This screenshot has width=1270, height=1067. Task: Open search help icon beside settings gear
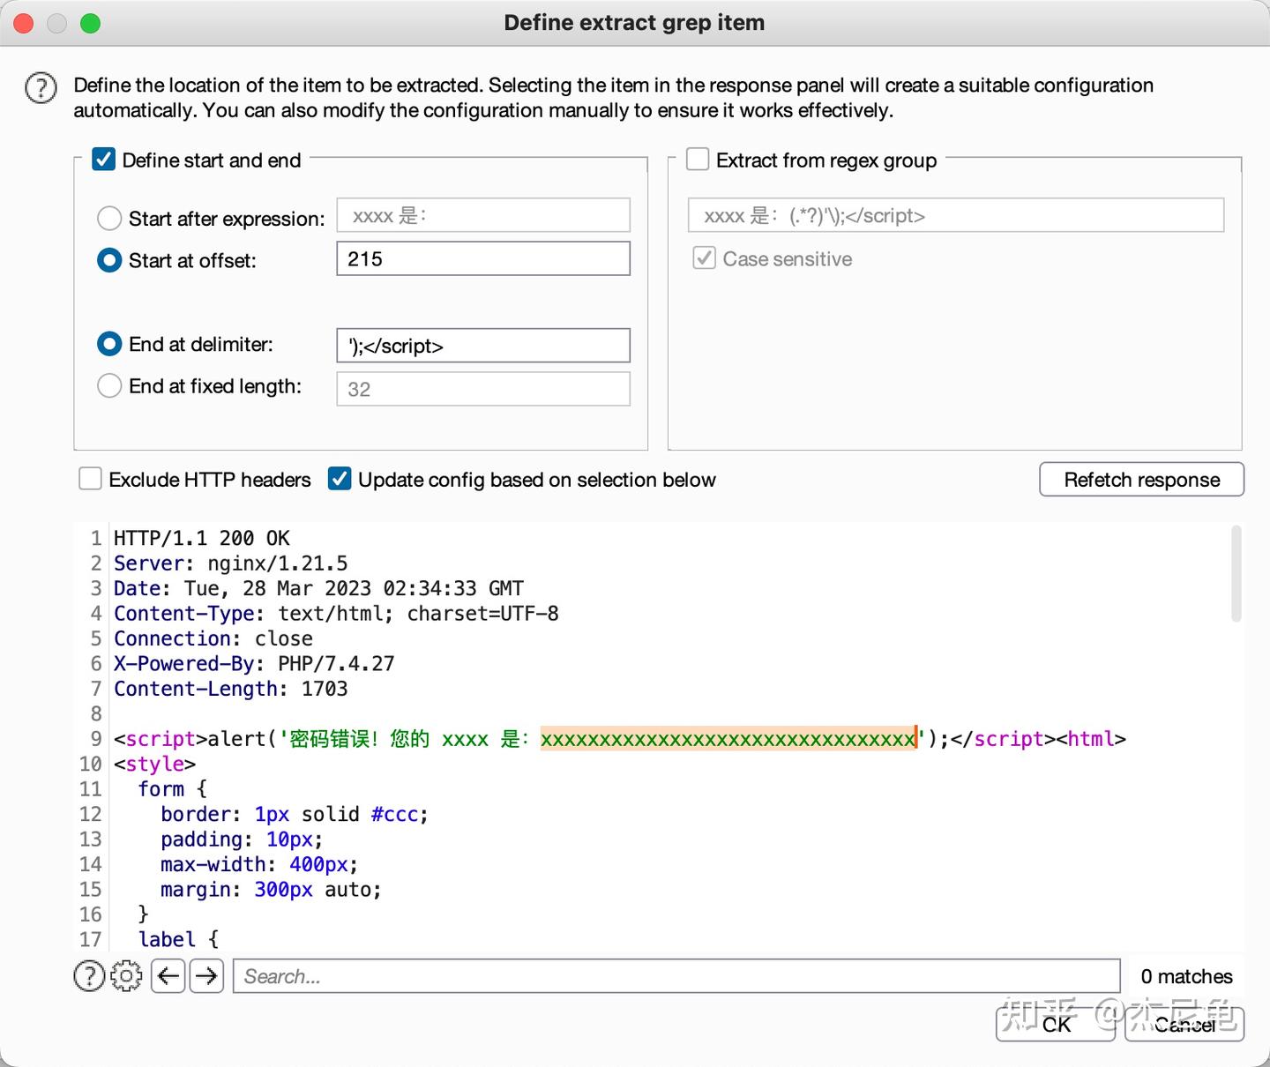(x=89, y=976)
